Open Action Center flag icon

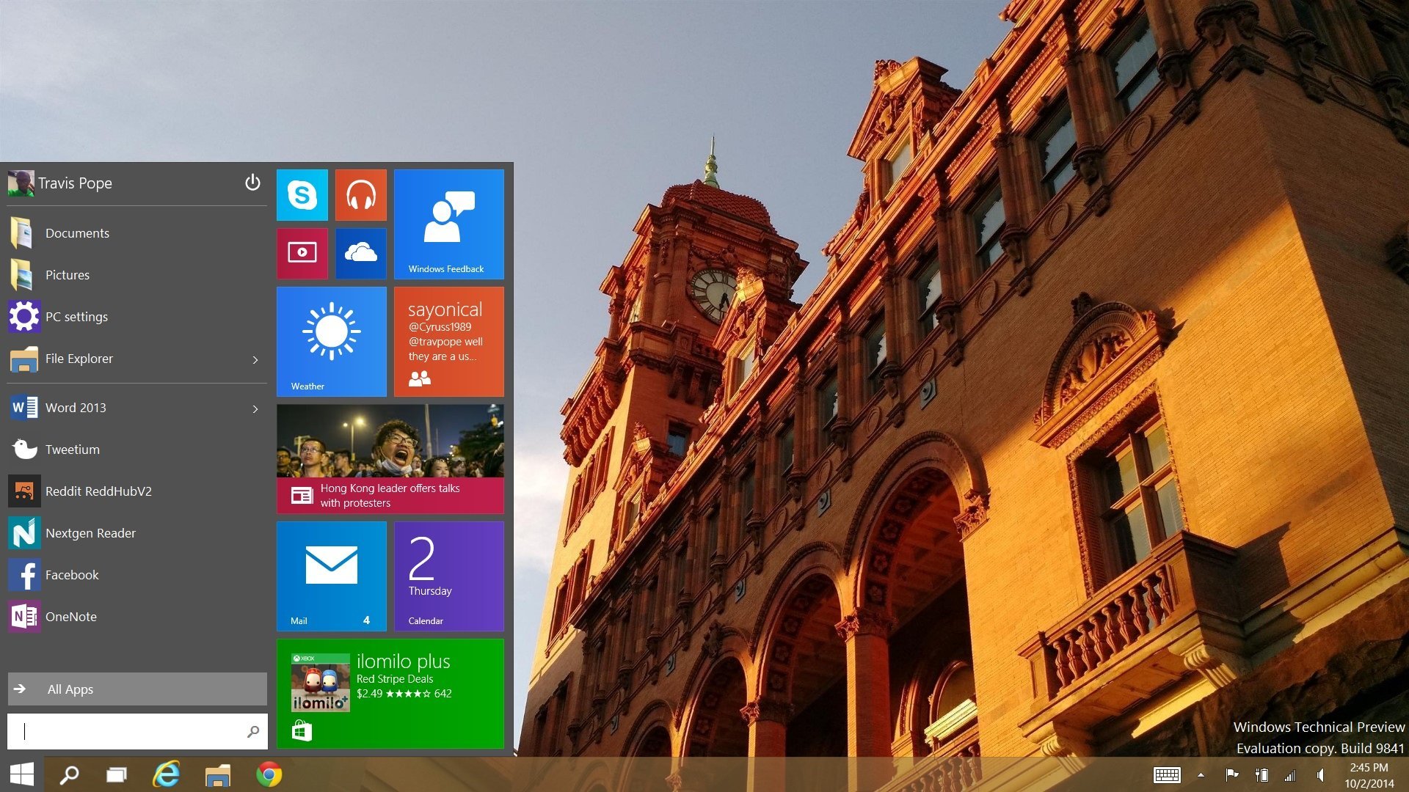tap(1232, 775)
